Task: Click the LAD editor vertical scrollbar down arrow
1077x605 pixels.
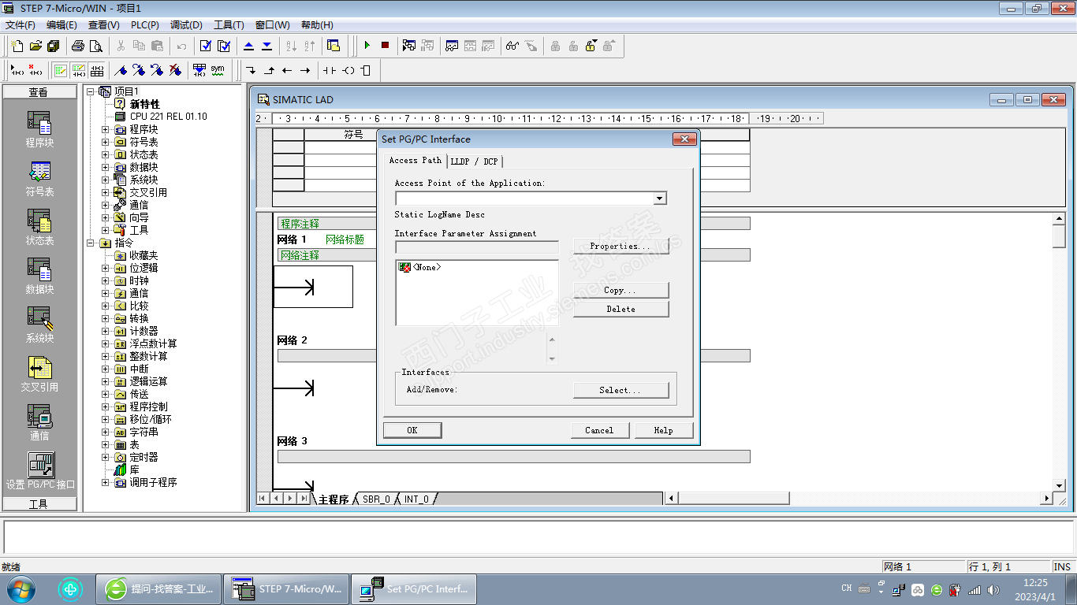Action: 1060,485
